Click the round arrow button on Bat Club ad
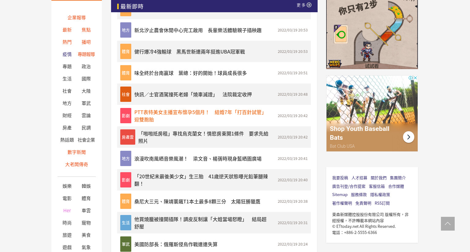Screen dimensions: 470x252 408,137
